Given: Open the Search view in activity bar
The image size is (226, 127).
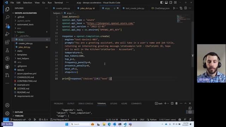Looking at the screenshot, I should (x=7, y=17).
